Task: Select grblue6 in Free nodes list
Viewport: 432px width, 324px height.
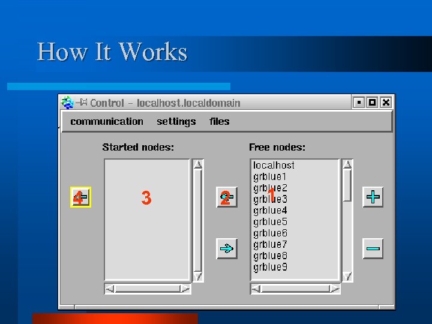Action: (295, 233)
